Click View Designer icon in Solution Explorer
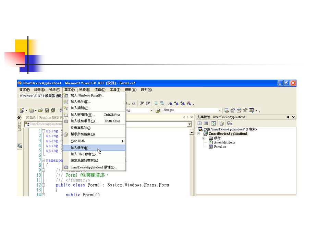 tap(206, 123)
